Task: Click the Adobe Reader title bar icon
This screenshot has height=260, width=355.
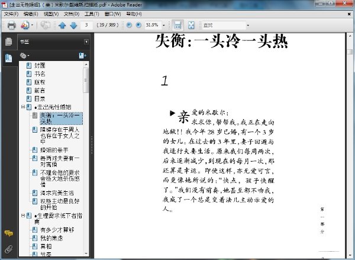Action: [x=5, y=5]
